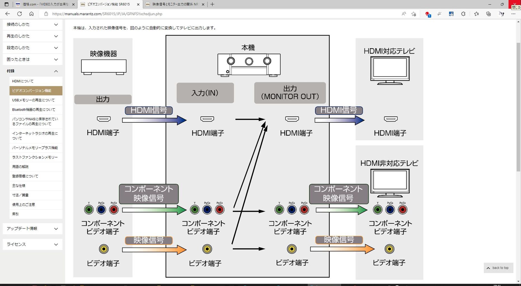Expand the 設定のしかた section
The image size is (521, 286).
click(x=32, y=48)
